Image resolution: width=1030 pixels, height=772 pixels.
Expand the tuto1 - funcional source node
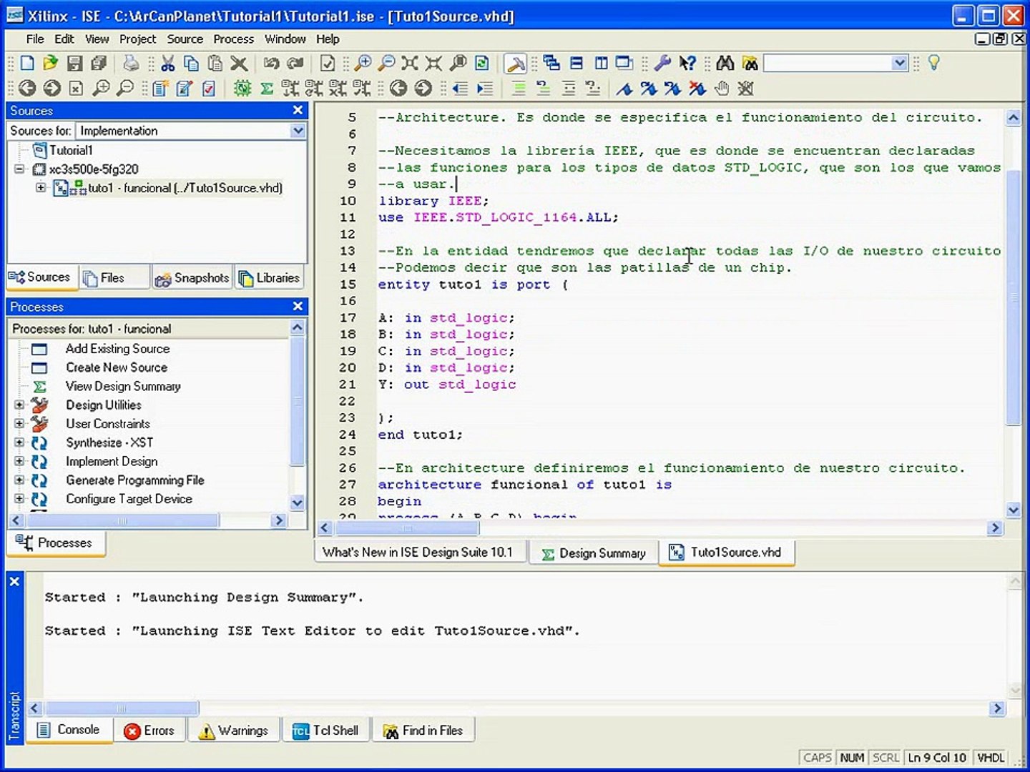[41, 188]
